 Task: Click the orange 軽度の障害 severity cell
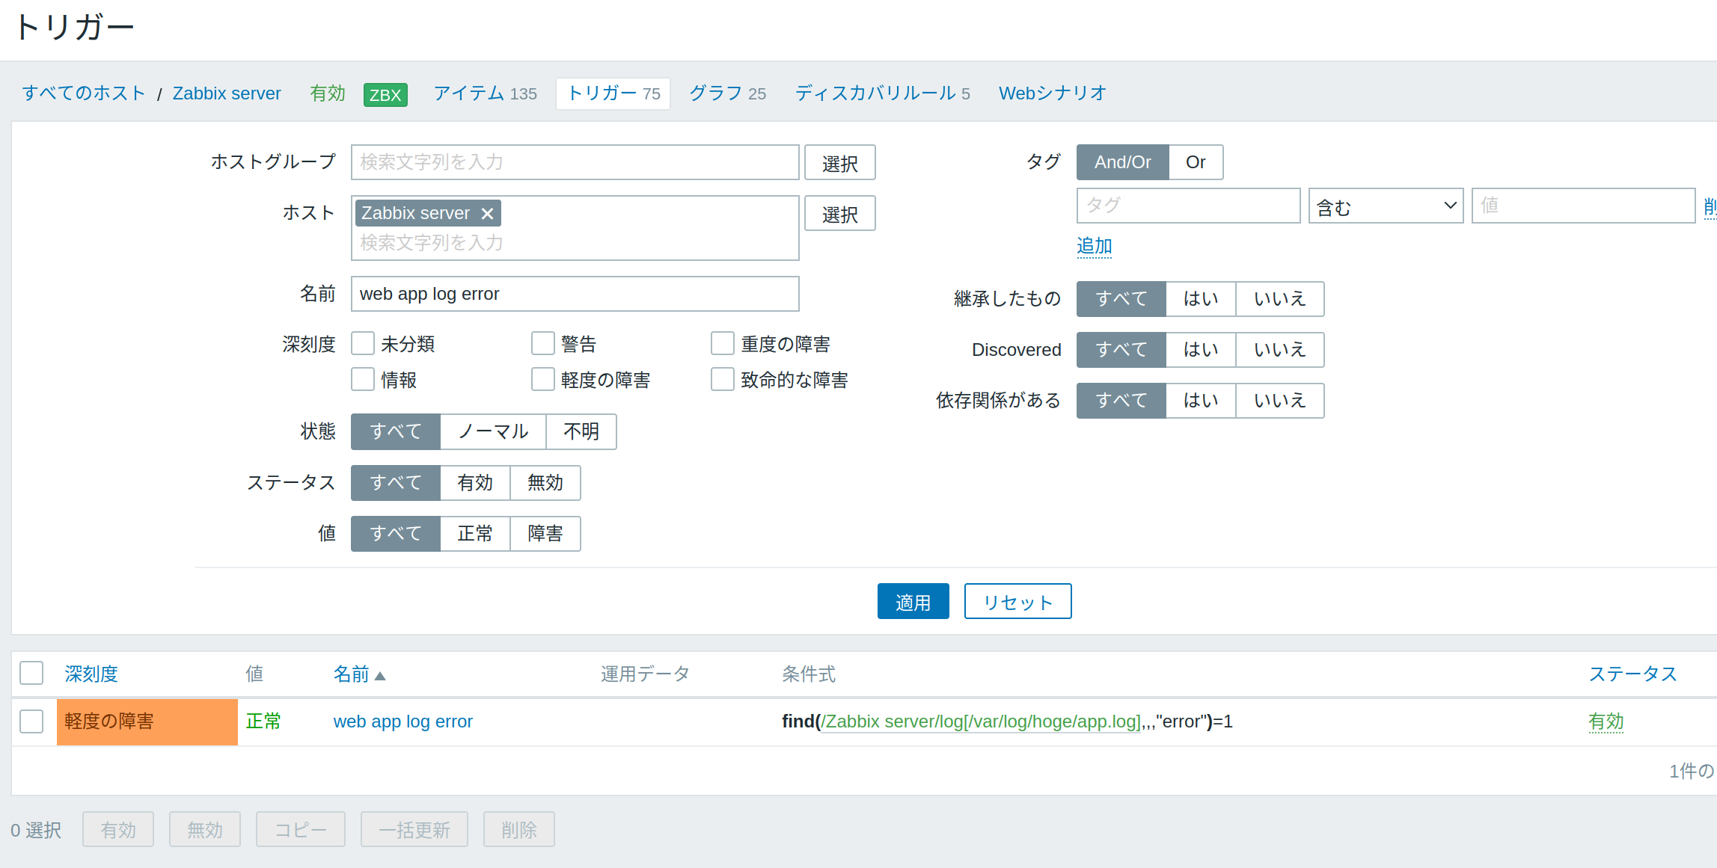point(147,721)
